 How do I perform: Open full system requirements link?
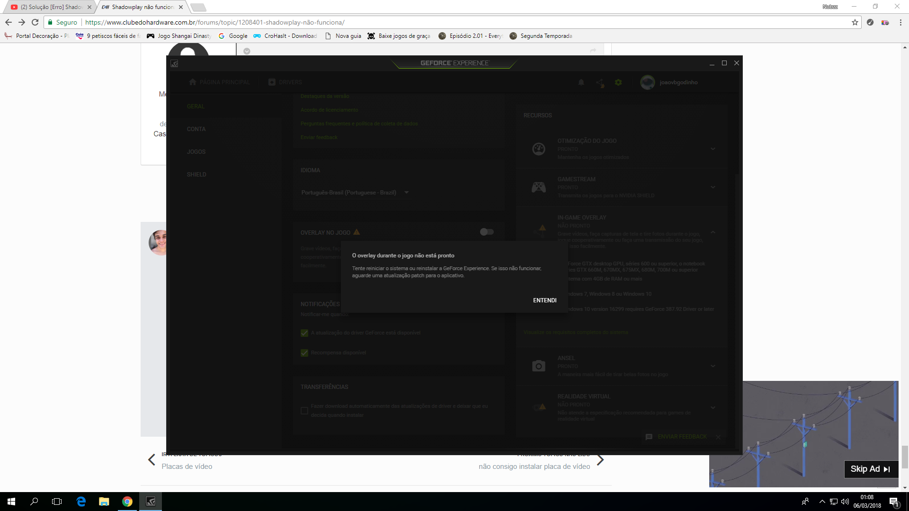[576, 332]
